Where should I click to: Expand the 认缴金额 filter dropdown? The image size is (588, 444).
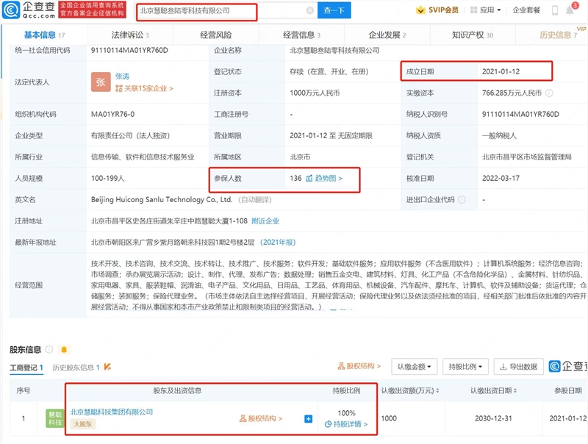click(x=414, y=366)
